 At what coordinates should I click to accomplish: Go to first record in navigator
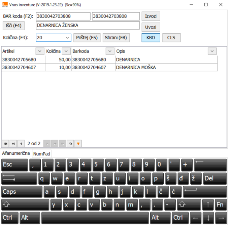[5, 143]
